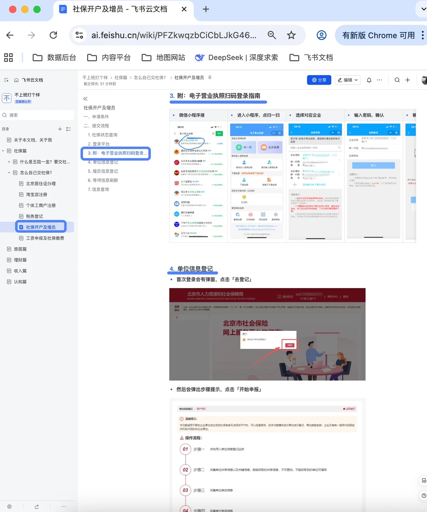Collapse the Feishu left sidebar
This screenshot has width=427, height=512.
pyautogui.click(x=6, y=80)
